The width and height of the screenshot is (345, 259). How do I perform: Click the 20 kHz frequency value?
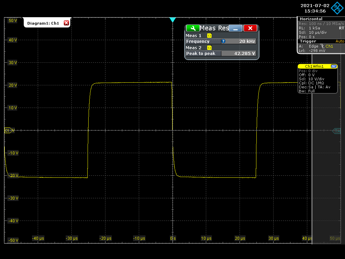pyautogui.click(x=247, y=41)
